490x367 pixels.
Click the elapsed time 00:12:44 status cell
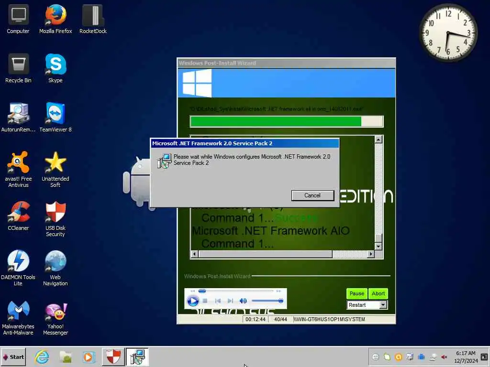point(256,319)
